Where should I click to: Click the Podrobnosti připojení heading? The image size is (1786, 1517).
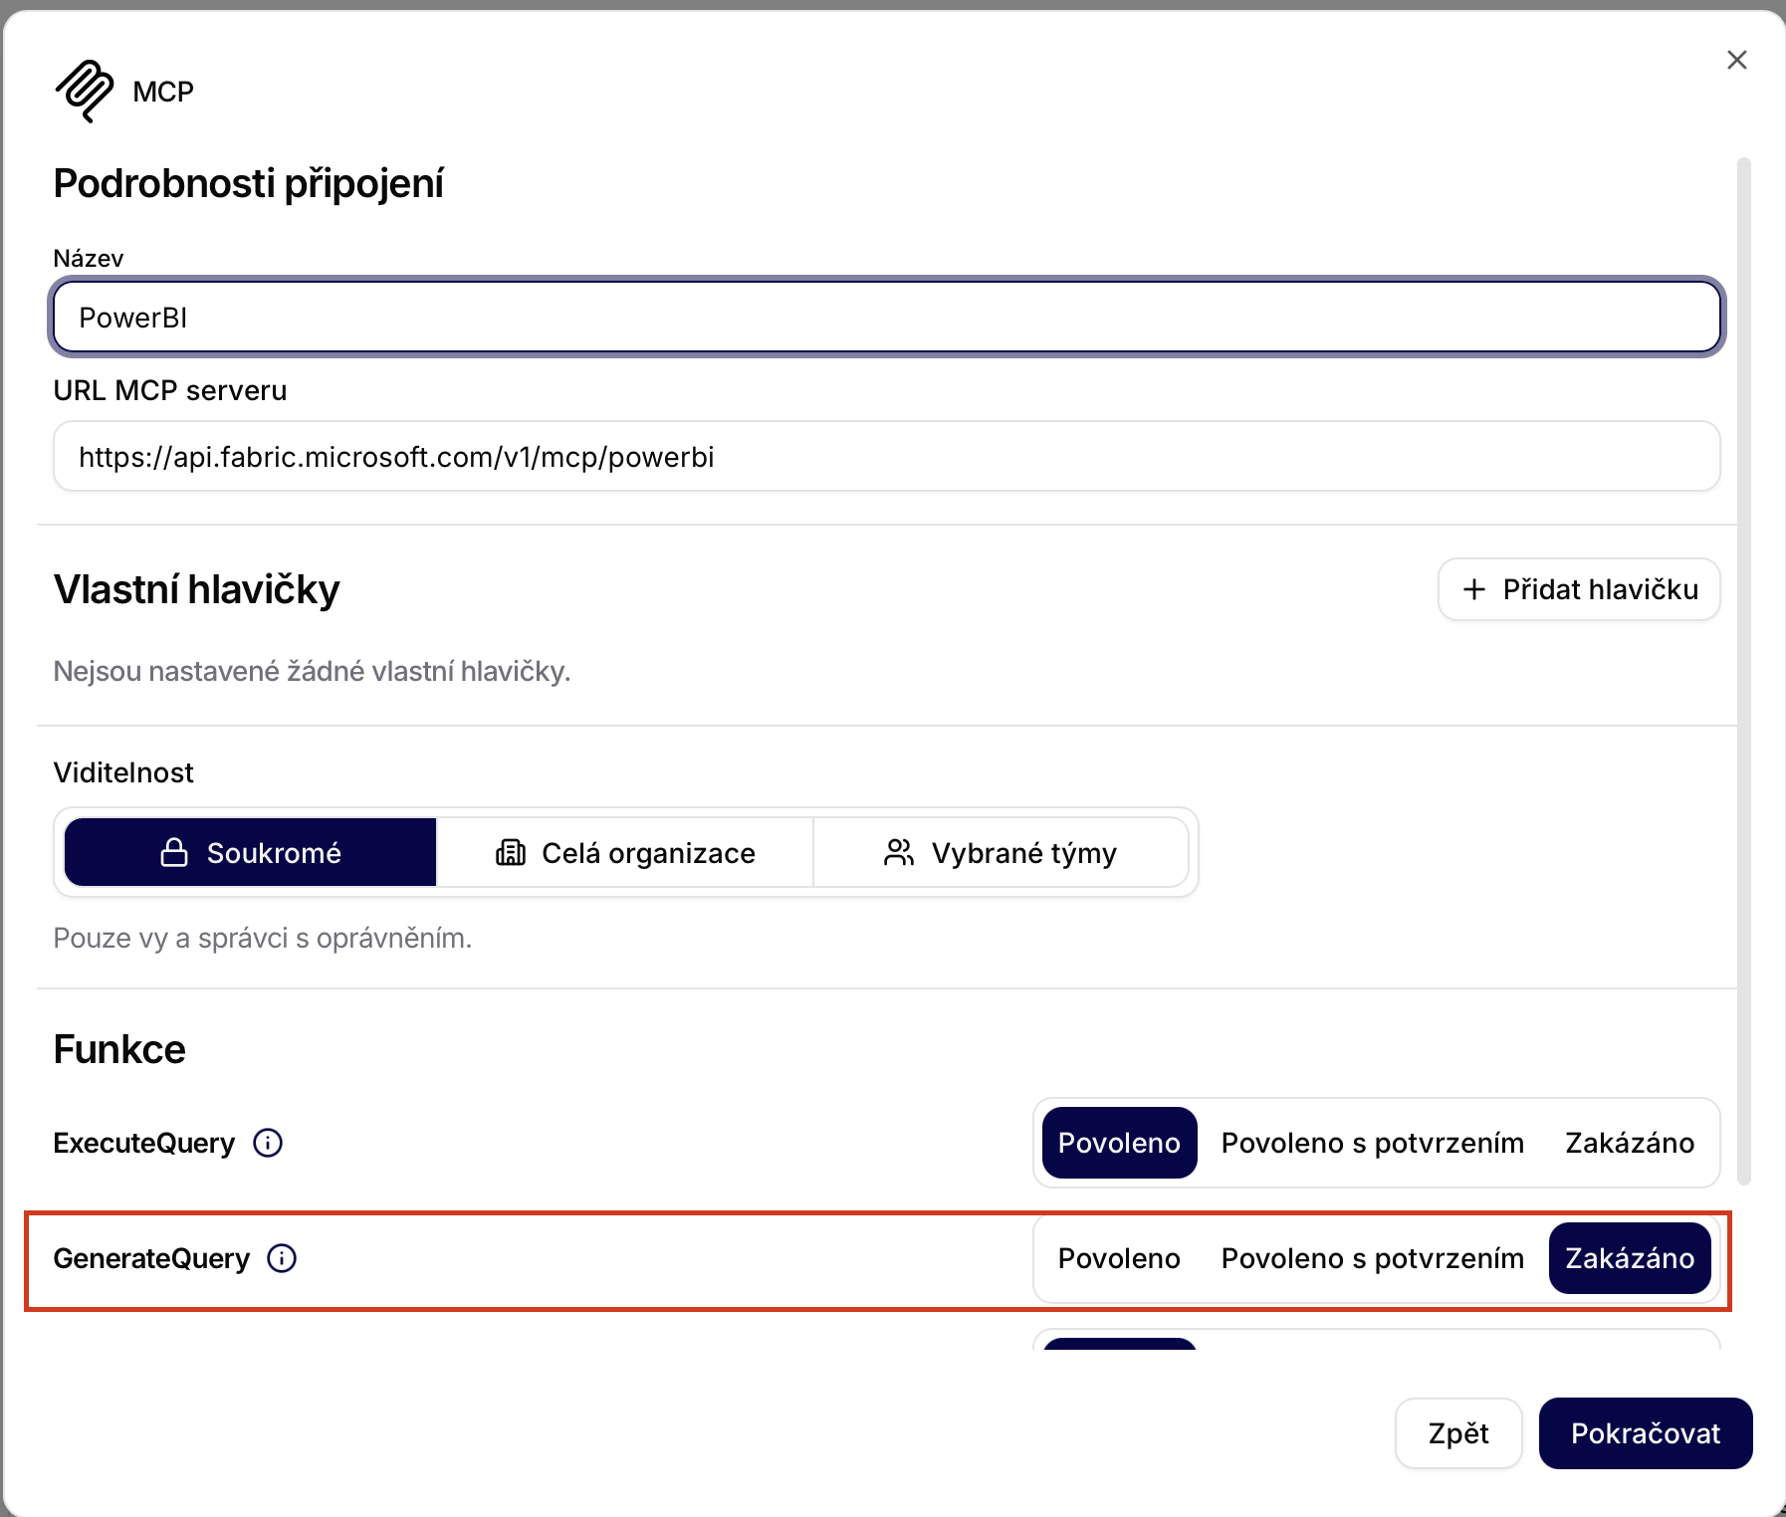tap(249, 184)
